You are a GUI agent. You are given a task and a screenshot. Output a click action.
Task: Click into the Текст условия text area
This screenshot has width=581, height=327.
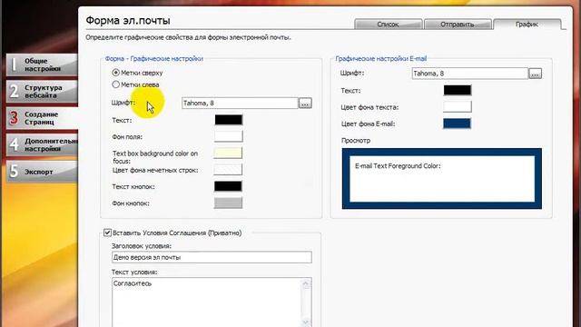207,302
